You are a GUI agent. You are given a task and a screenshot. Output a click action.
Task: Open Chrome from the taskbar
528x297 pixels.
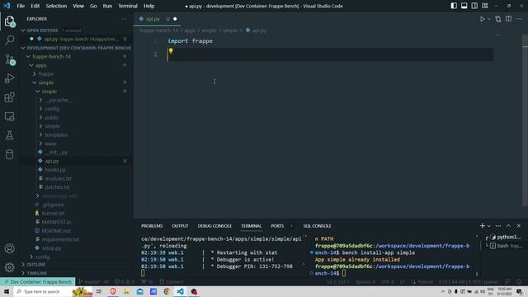[167, 291]
